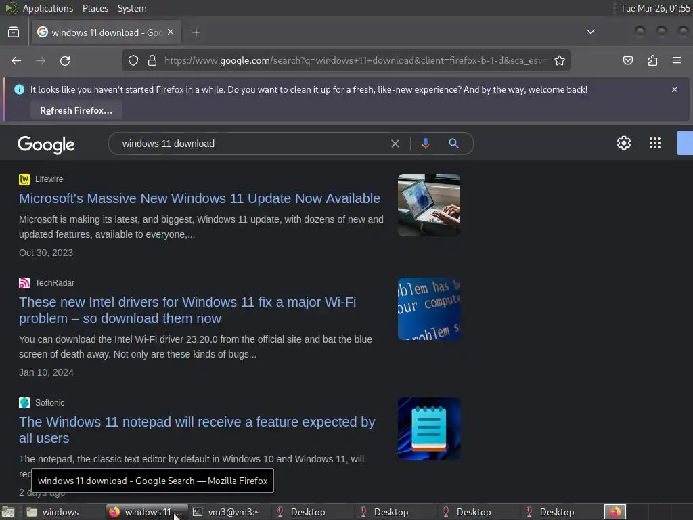Click the Google search text field
This screenshot has width=693, height=520.
coord(252,144)
